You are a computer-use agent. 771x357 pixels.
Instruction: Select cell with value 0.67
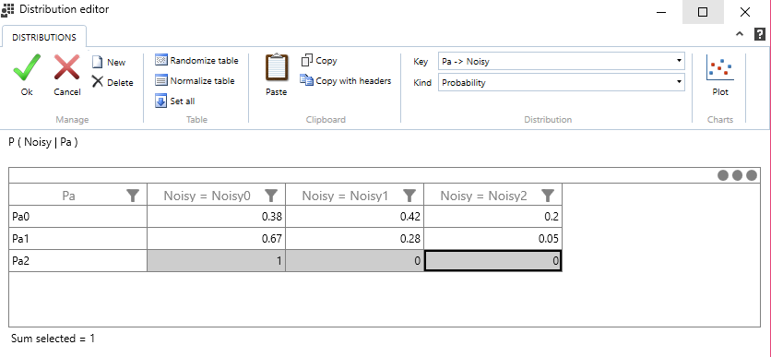216,239
